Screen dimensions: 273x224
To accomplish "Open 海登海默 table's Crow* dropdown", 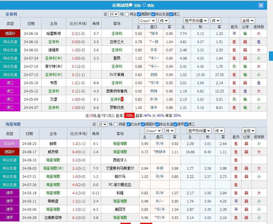I will [x=153, y=131].
